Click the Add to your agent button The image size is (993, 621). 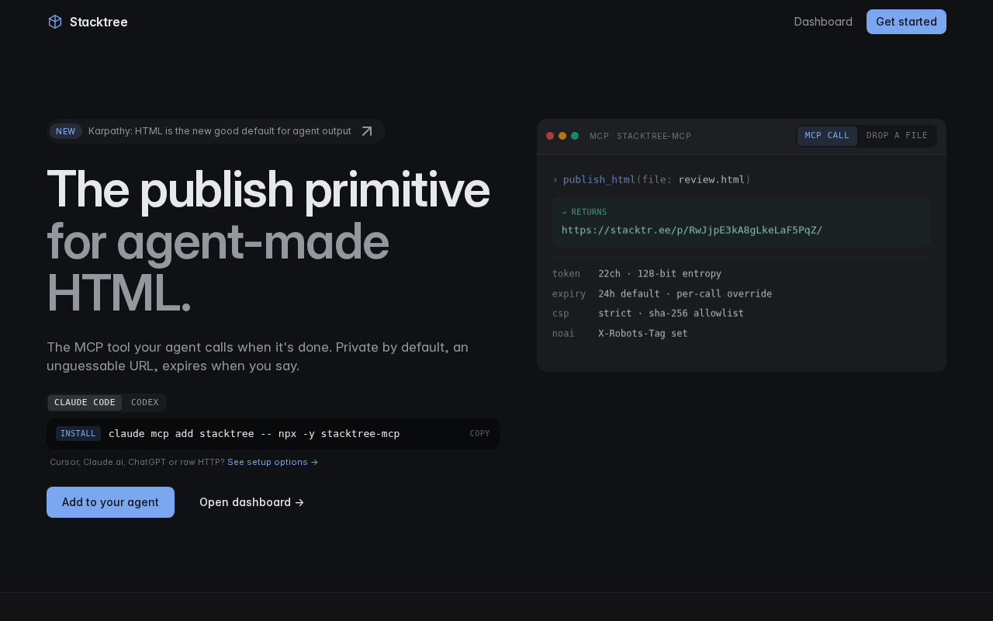pos(110,502)
